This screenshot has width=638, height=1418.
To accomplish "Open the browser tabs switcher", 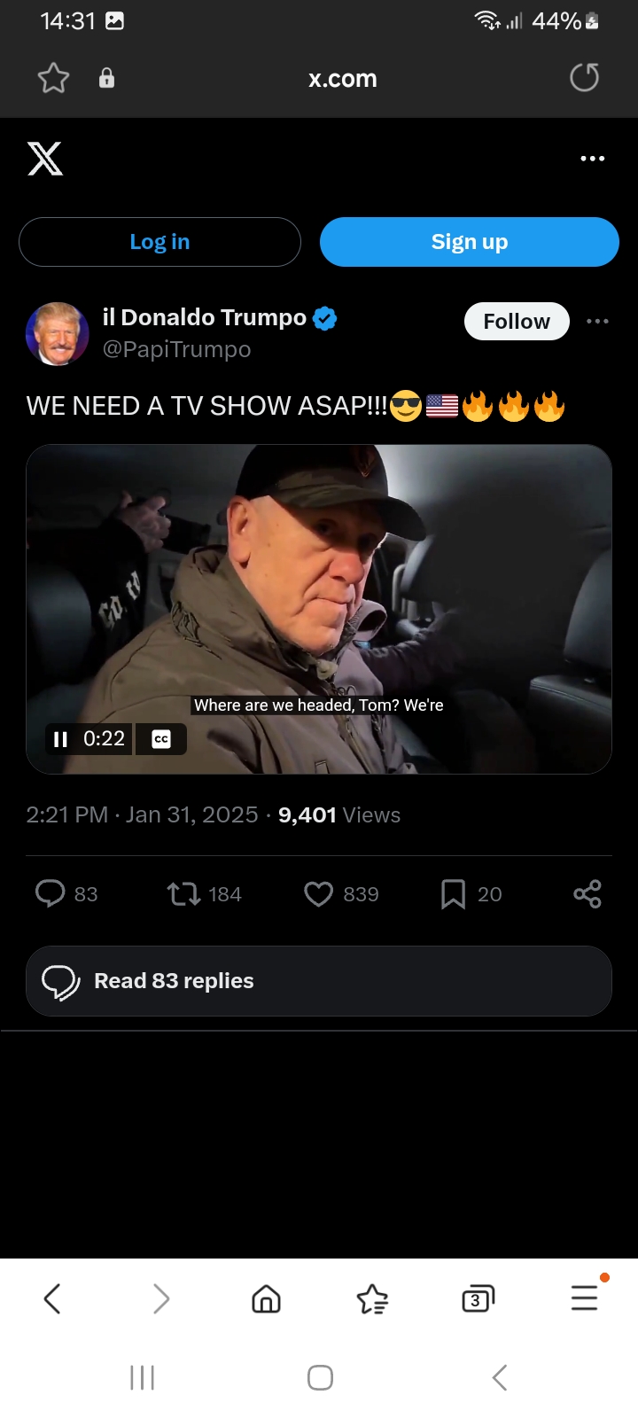I will click(478, 1299).
